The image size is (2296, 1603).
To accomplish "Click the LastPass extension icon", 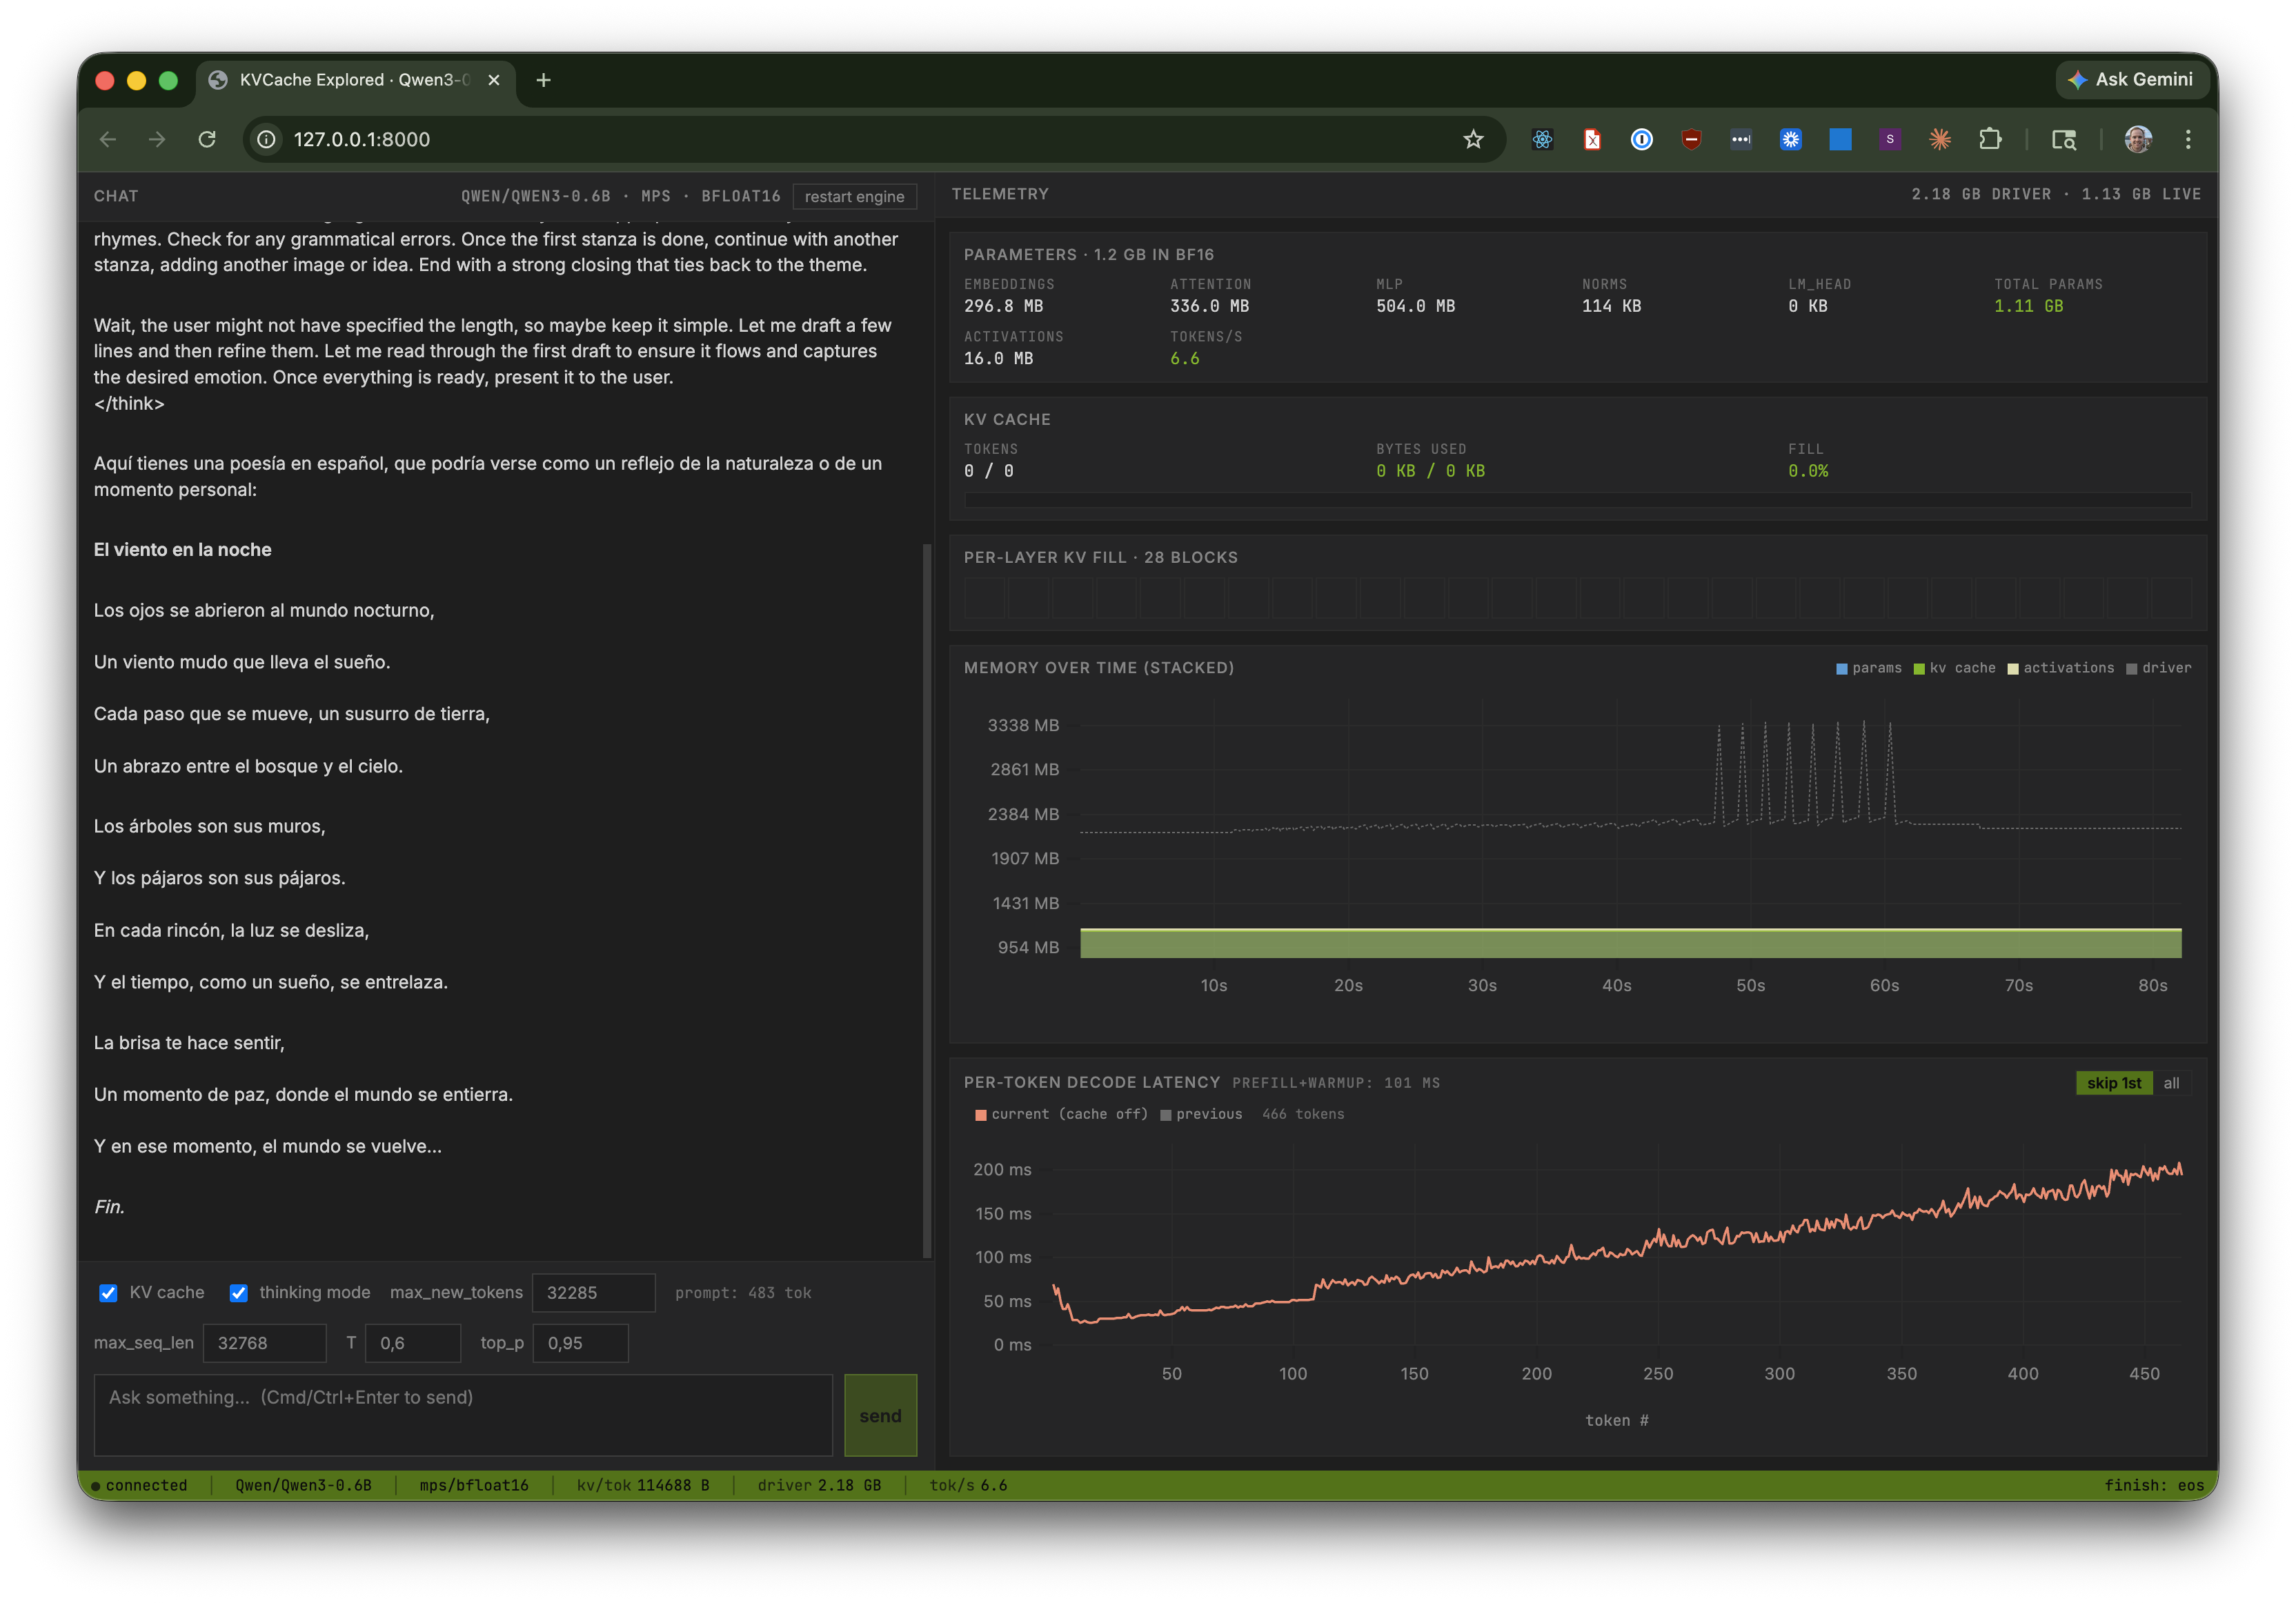I will [1741, 139].
